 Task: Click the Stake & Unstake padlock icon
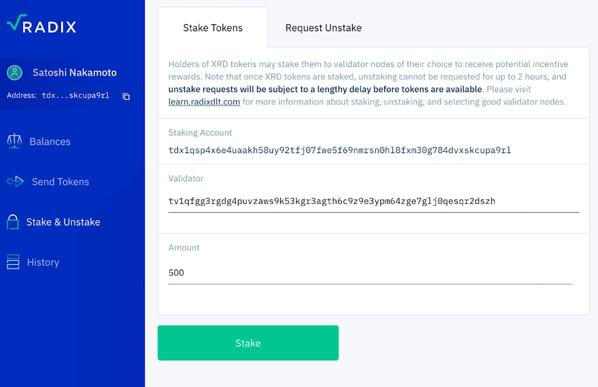coord(13,221)
